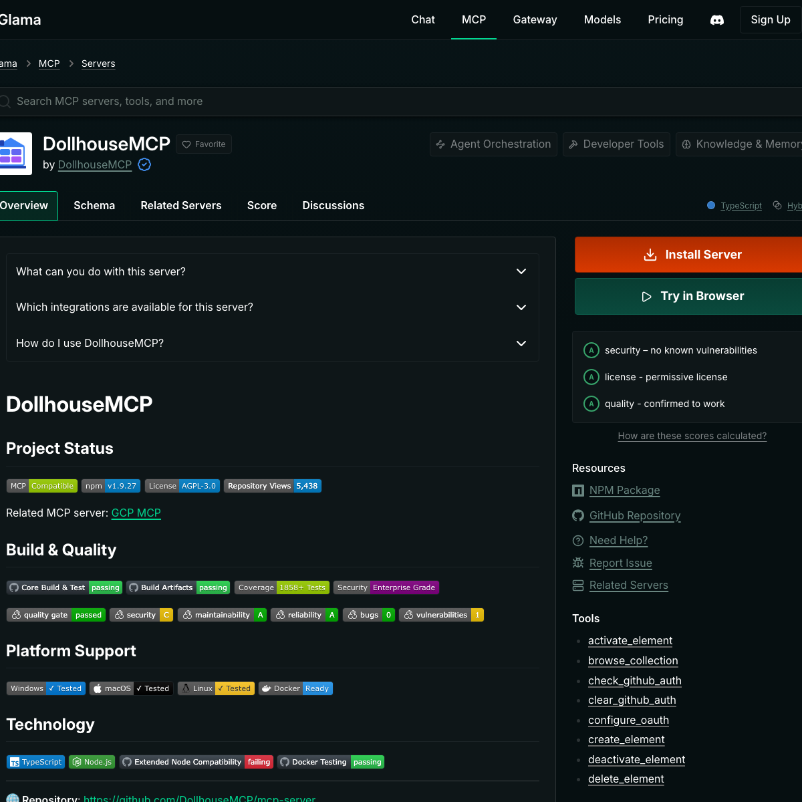Click the security grade A badge icon
This screenshot has height=802, width=802.
coord(591,350)
